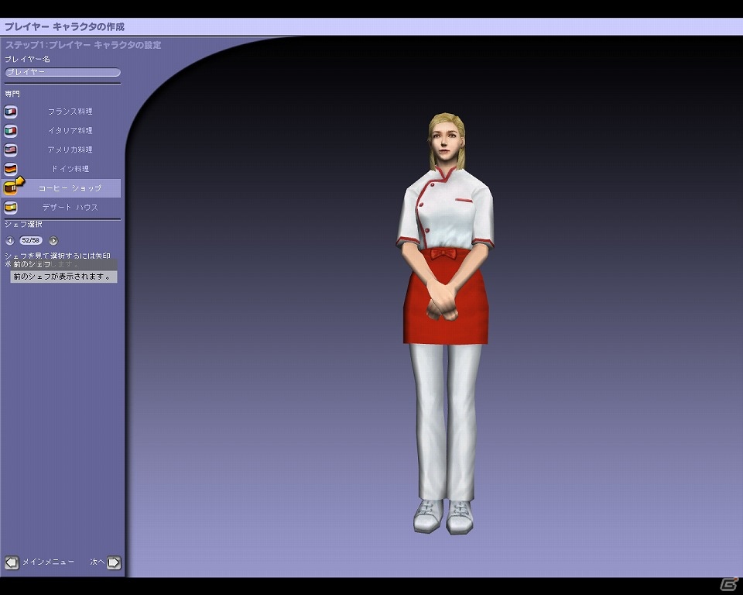Click the player name input field
The image size is (743, 595).
63,72
